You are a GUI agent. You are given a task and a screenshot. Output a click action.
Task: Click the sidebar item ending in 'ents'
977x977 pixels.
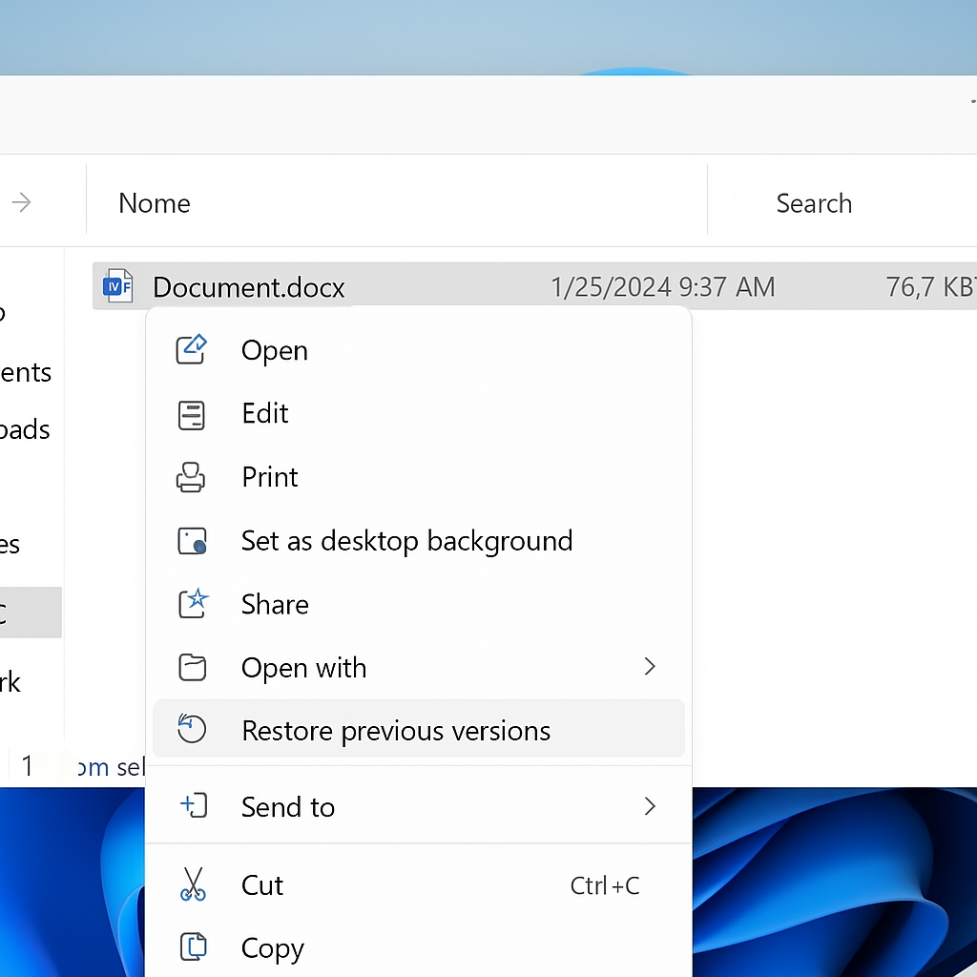click(26, 373)
